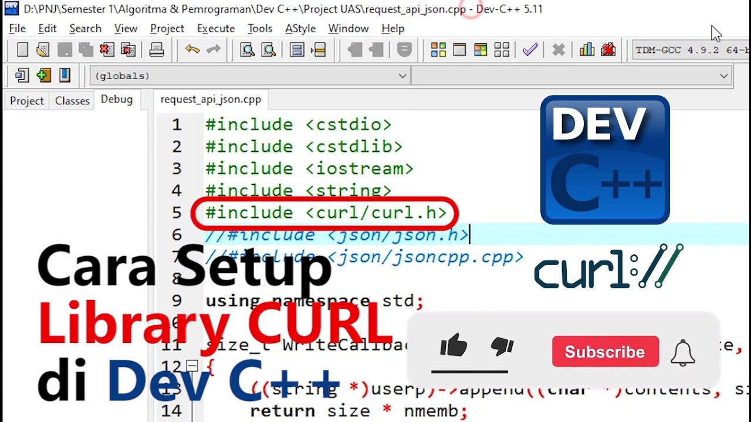This screenshot has height=422, width=751.
Task: Click the Print toolbar icon
Action: [x=157, y=50]
